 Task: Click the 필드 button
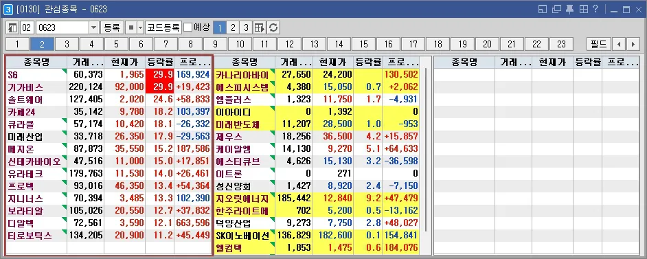pos(599,44)
